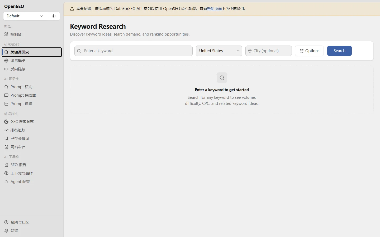Click the 控制台 grid icon
The height and width of the screenshot is (237, 380).
[x=6, y=34]
